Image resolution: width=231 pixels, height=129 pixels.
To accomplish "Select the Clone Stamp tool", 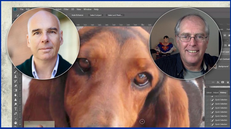I will (x=15, y=76).
